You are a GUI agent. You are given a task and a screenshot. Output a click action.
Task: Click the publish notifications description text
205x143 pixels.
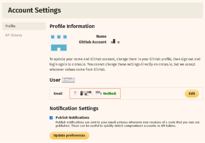(x=128, y=124)
